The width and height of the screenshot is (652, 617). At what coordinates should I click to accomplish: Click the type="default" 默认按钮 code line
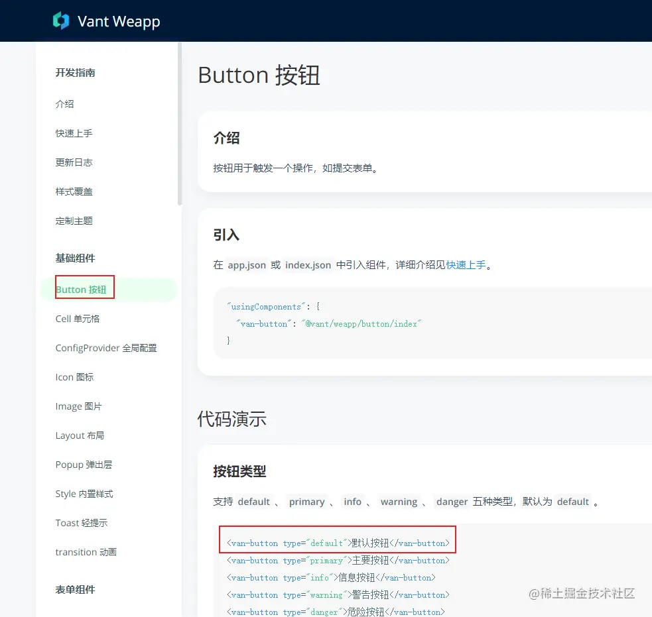(338, 543)
